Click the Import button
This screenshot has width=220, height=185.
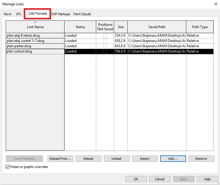click(145, 159)
